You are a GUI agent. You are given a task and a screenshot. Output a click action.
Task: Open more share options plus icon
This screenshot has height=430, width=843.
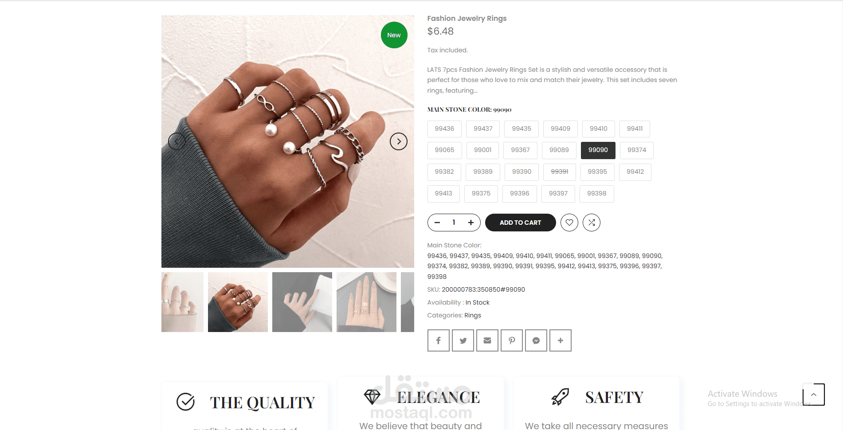[560, 340]
